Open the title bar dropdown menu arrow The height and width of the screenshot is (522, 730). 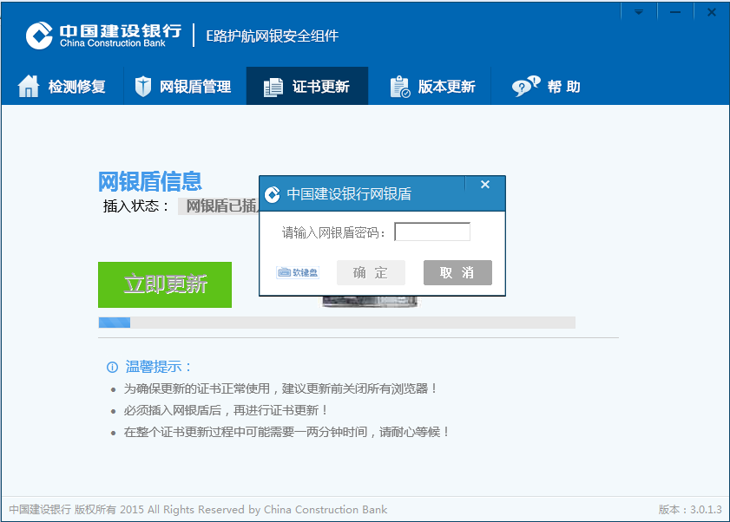point(639,11)
